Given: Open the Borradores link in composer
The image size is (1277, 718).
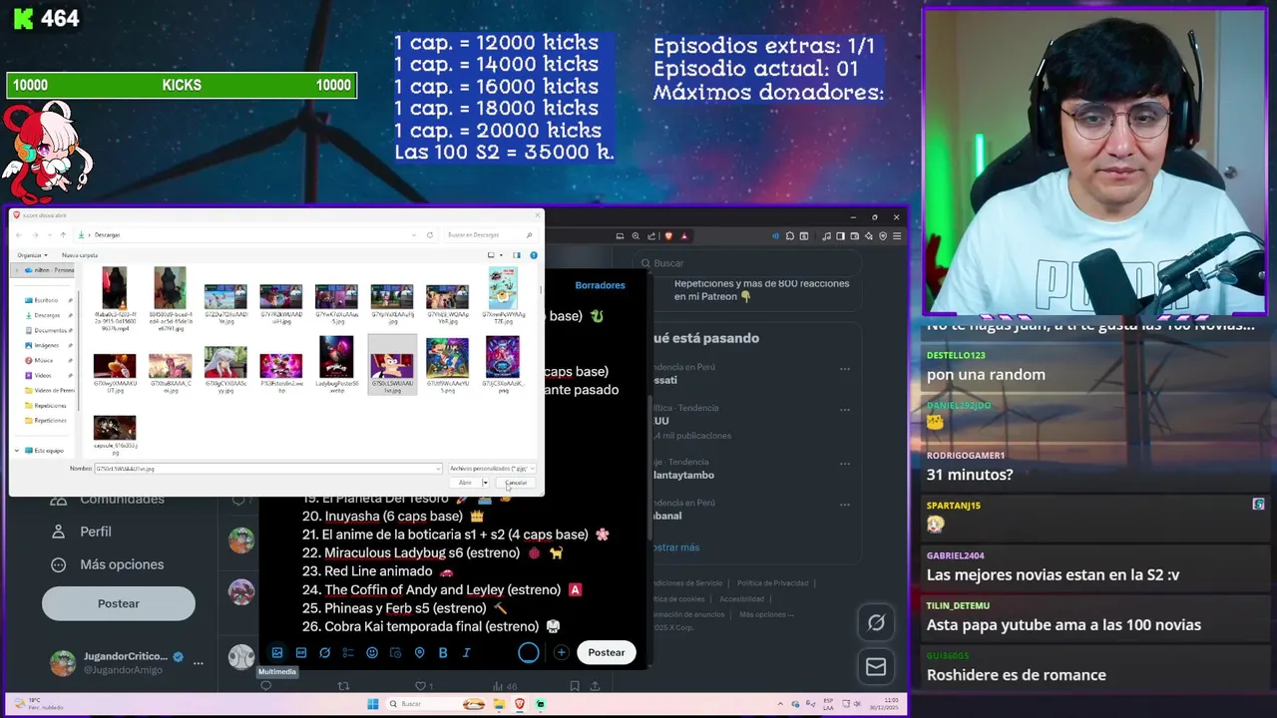Looking at the screenshot, I should (x=600, y=285).
